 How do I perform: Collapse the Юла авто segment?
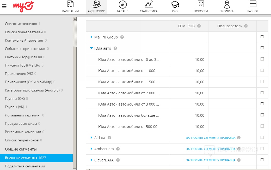tap(91, 48)
